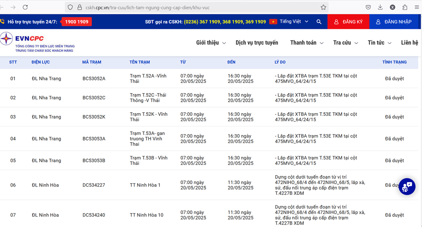The height and width of the screenshot is (227, 422).
Task: Click the ĐĂNG KÝ button
Action: (x=348, y=22)
